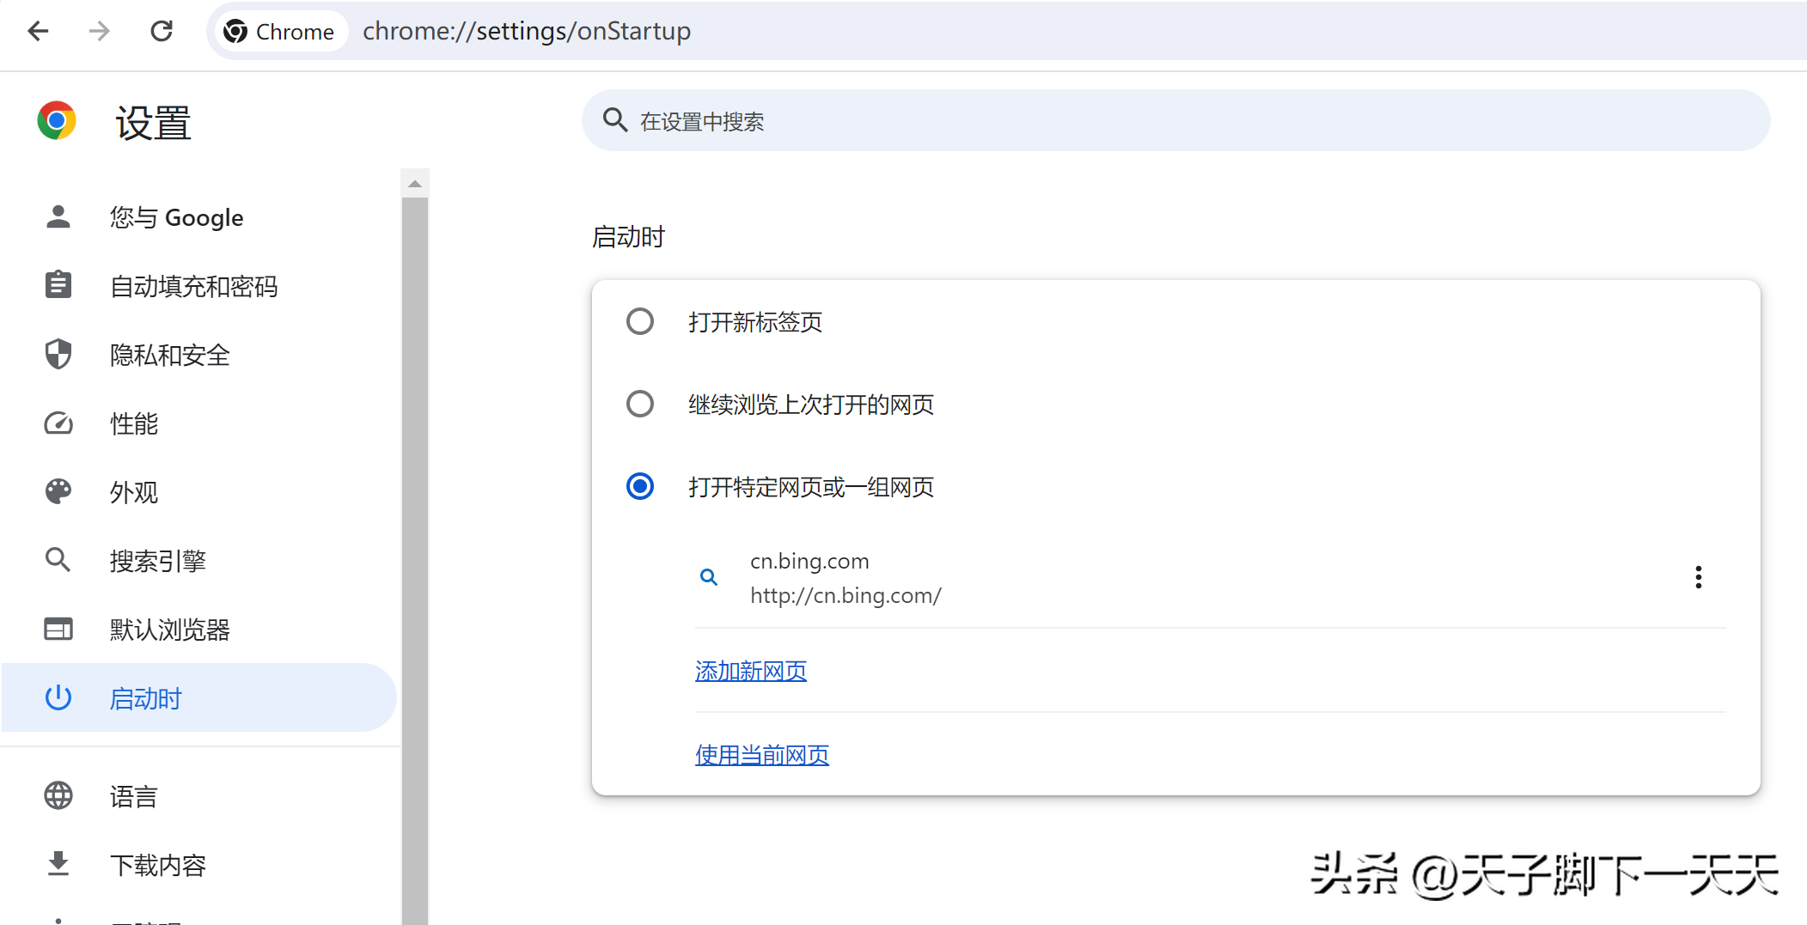Screen dimensions: 1807x925
Task: Select the 打开新标签页 radio button
Action: [640, 322]
